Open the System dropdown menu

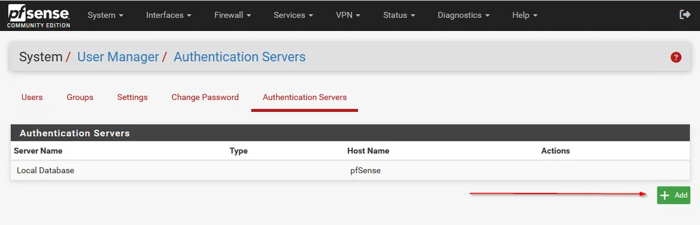(x=106, y=15)
